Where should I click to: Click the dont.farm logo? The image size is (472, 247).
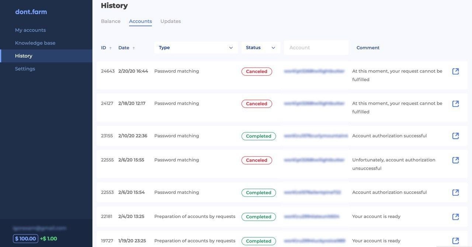[x=31, y=12]
